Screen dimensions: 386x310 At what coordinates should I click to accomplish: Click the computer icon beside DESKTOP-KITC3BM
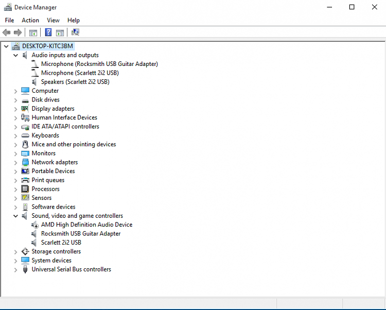pyautogui.click(x=16, y=46)
